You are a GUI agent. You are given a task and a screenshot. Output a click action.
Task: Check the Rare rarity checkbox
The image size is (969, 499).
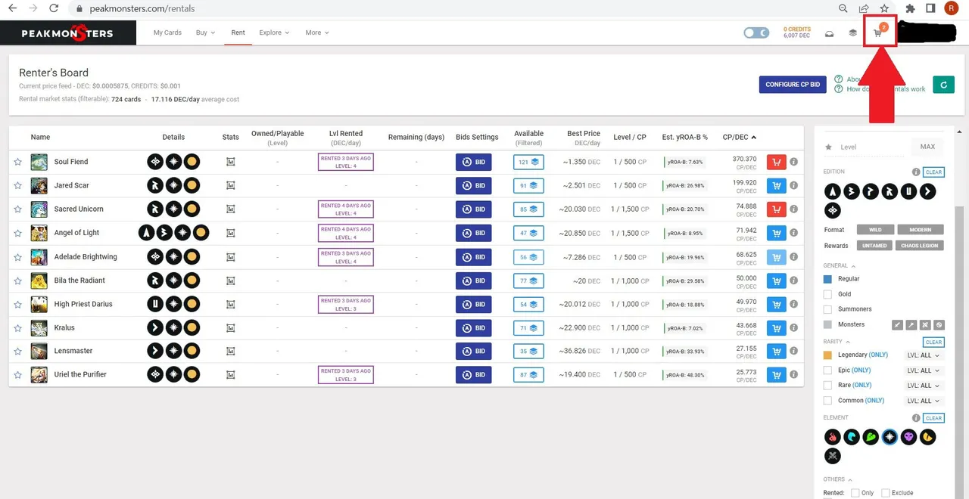(827, 386)
